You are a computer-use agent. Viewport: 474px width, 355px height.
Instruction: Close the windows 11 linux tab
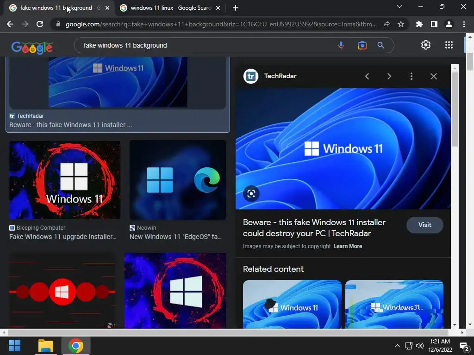[218, 8]
